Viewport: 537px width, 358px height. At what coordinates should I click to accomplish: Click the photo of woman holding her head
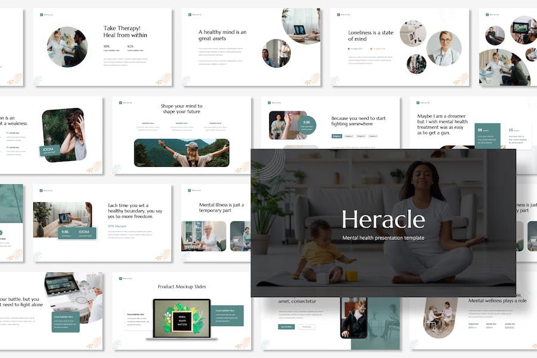click(x=64, y=134)
